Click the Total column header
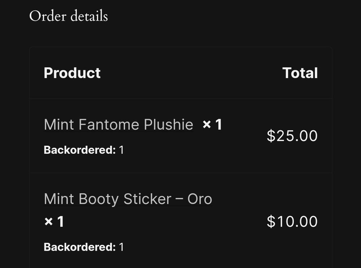 coord(300,73)
